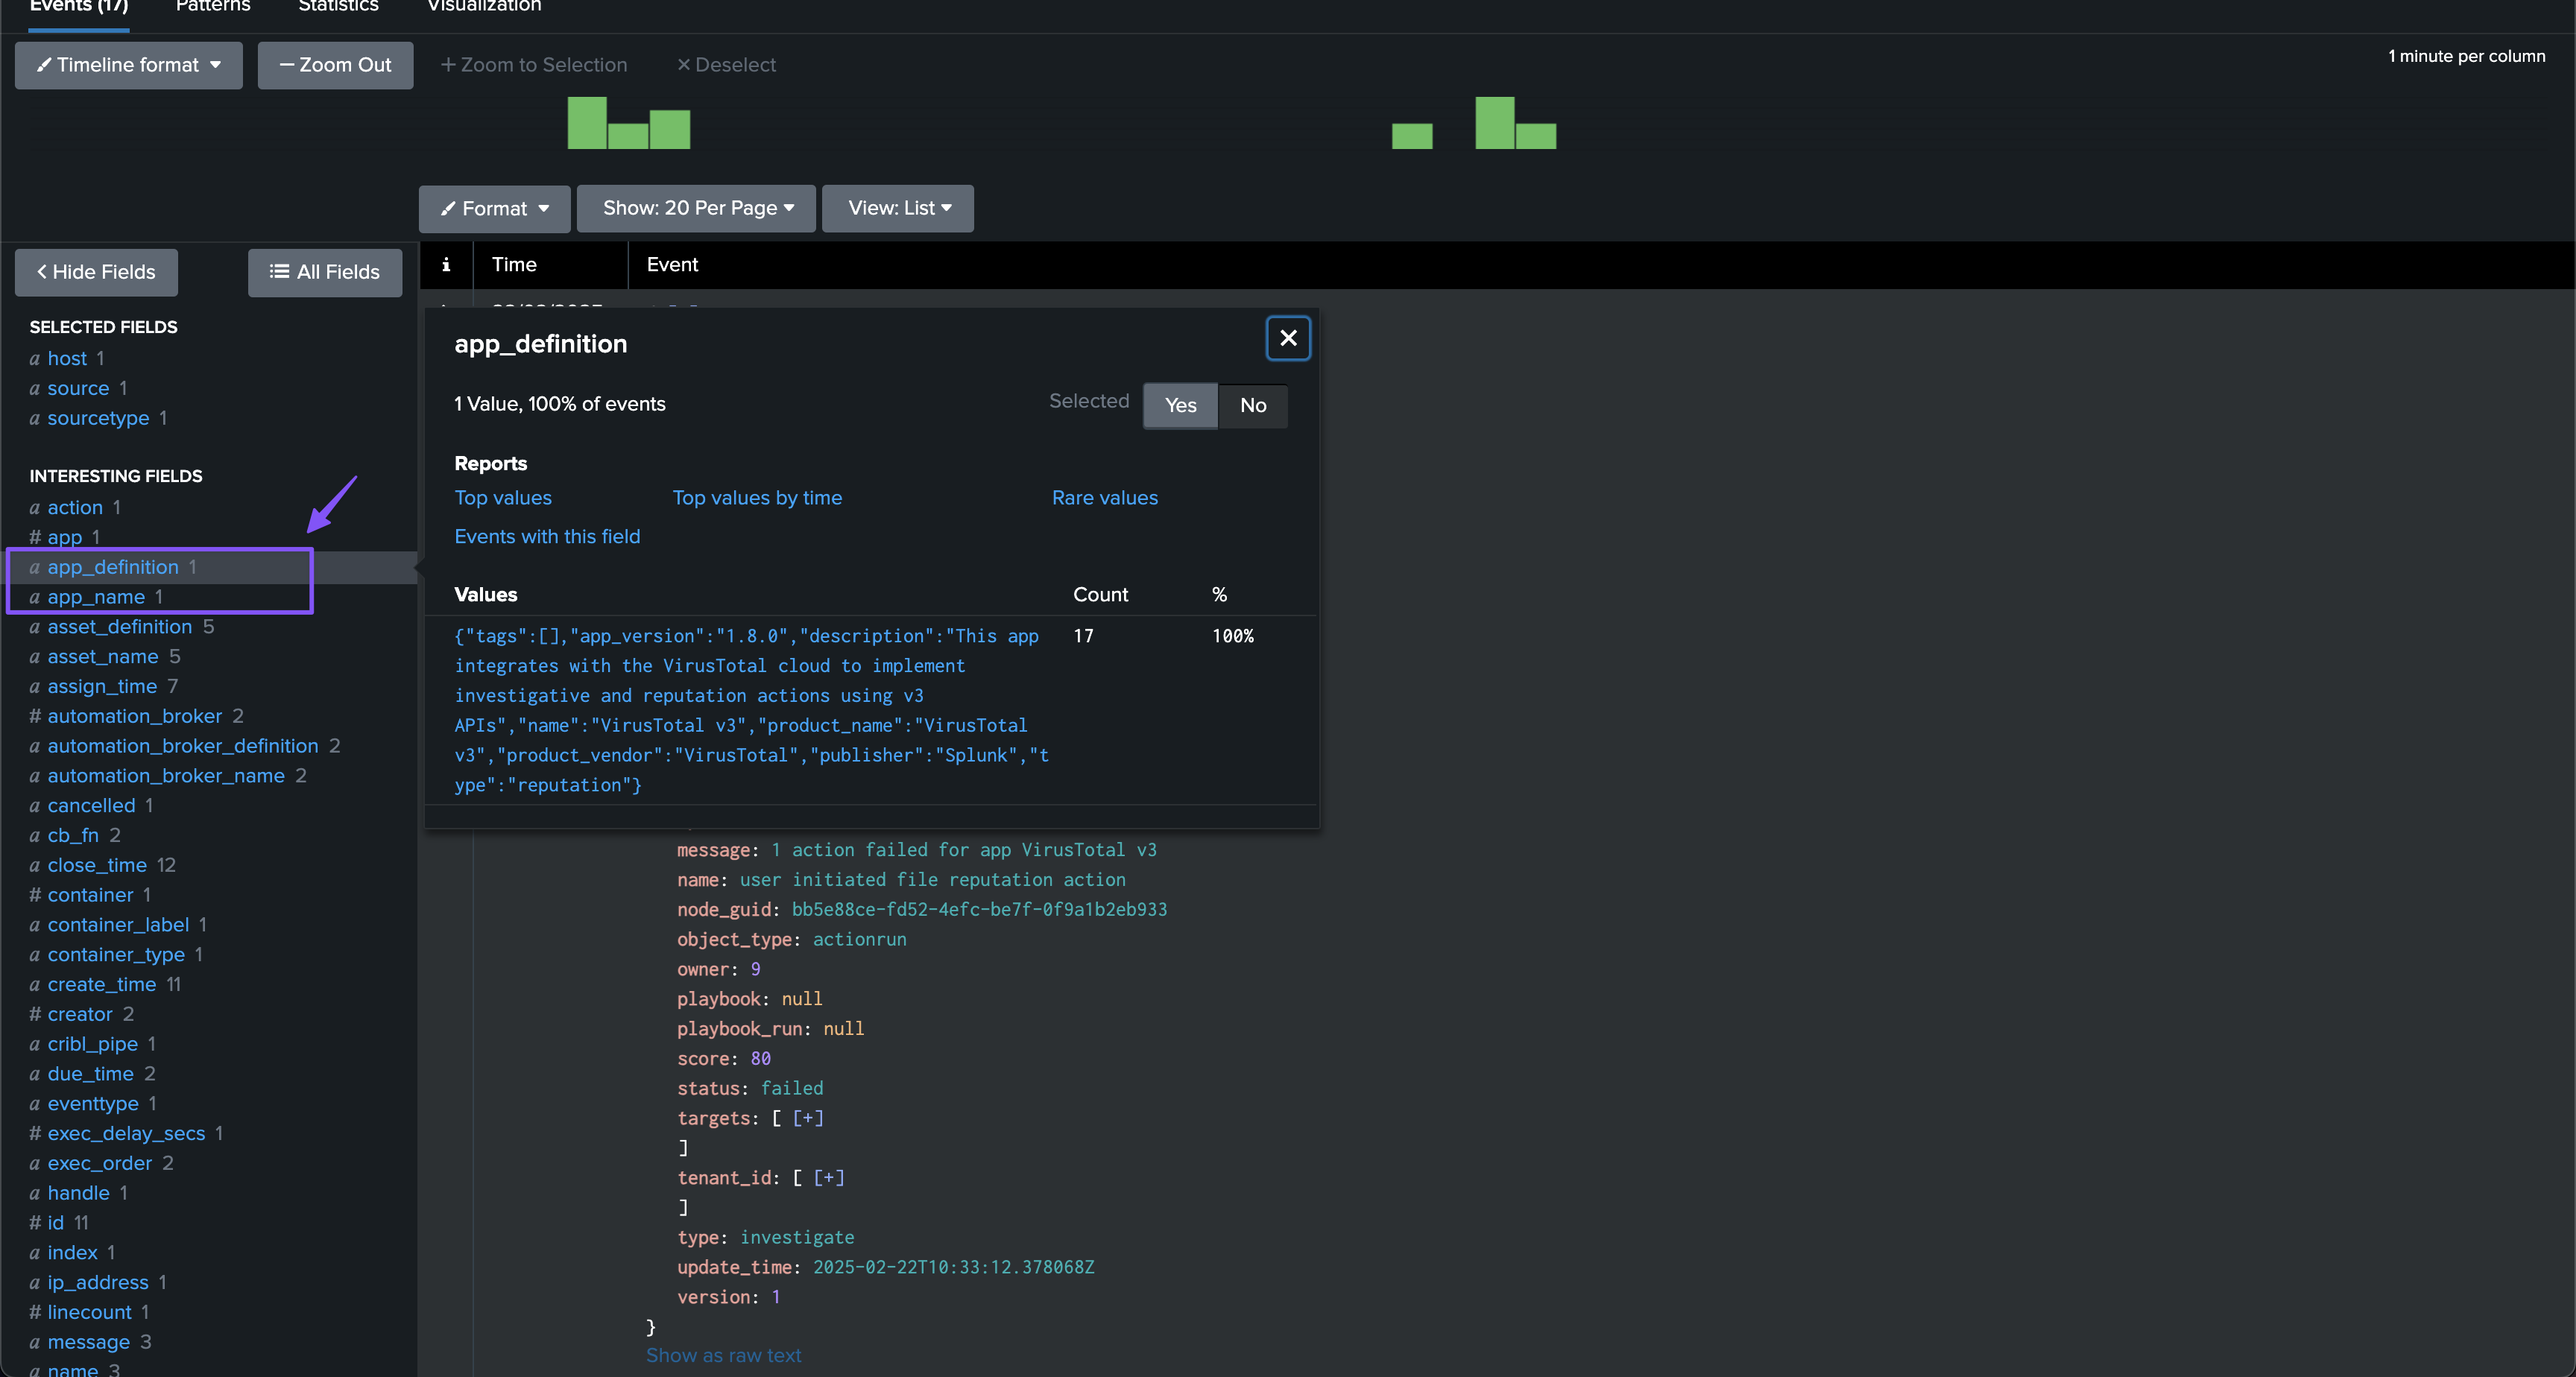
Task: Open the cb_fn field
Action: point(73,835)
